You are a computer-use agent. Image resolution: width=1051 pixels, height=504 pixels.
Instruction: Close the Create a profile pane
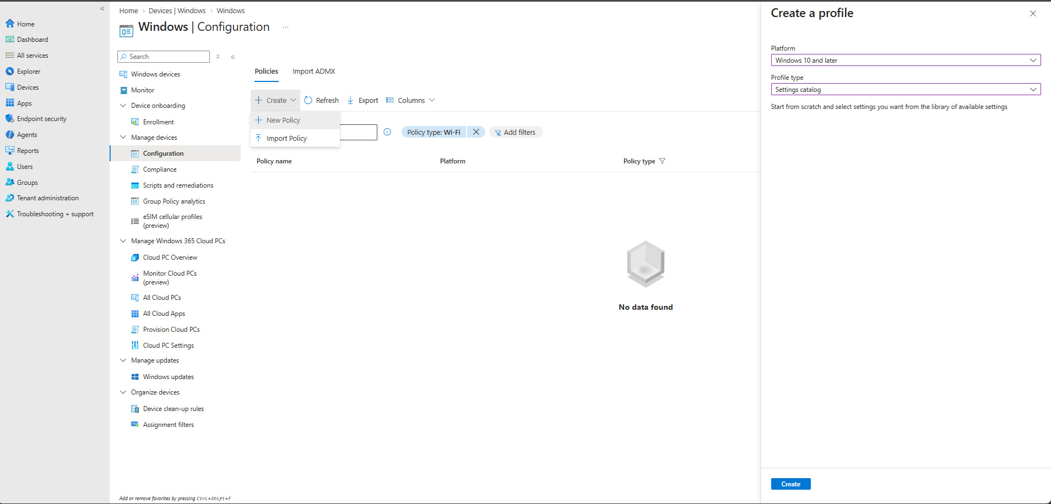1033,14
